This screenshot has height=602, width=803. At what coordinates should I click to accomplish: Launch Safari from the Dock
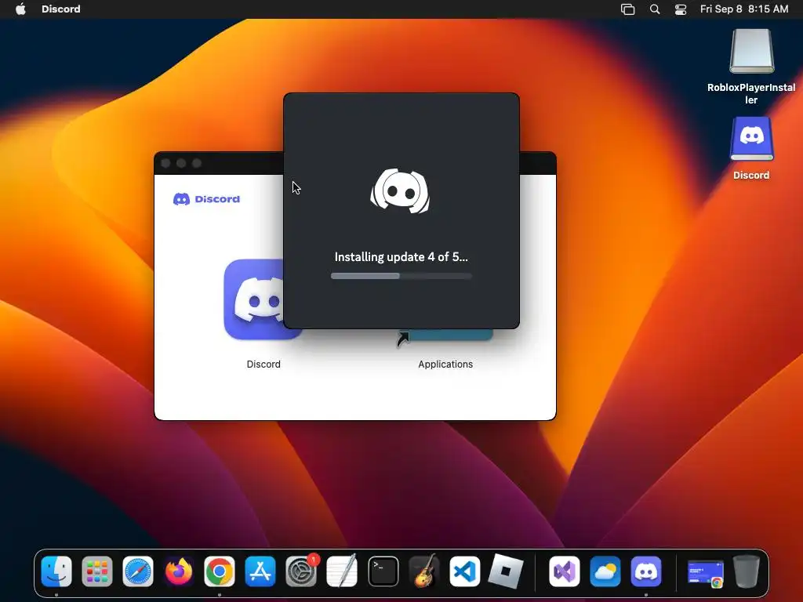click(x=138, y=571)
